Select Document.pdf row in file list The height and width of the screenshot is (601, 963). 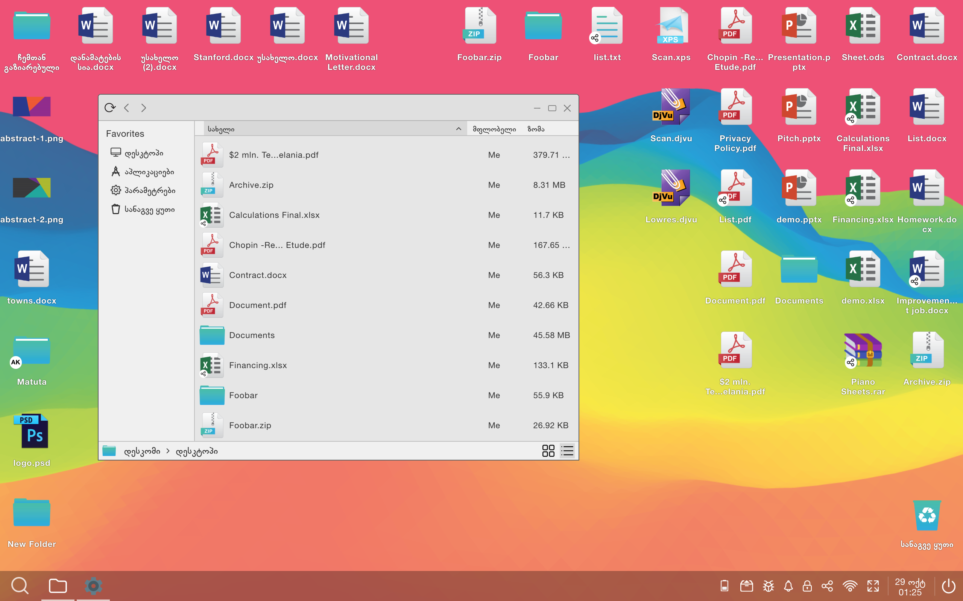point(386,305)
